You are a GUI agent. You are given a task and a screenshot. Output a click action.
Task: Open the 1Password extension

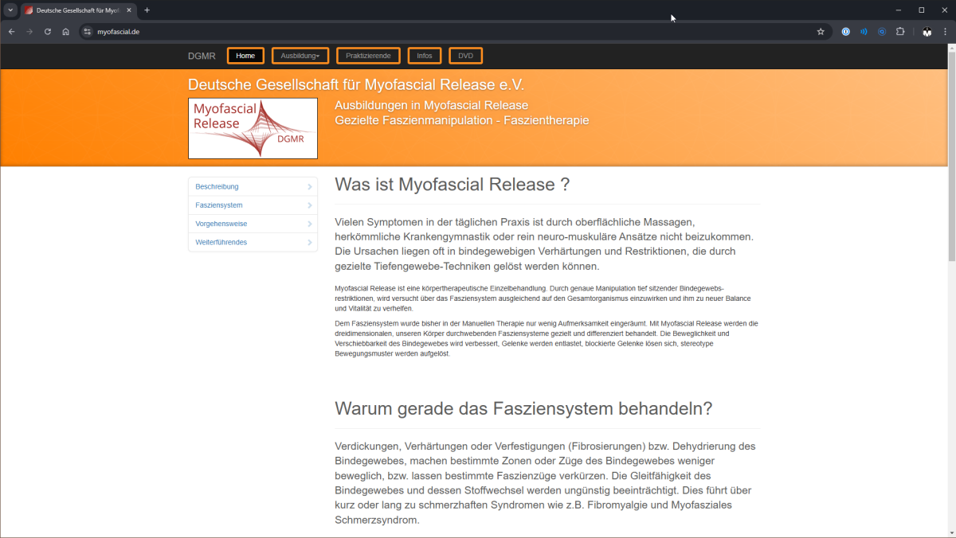[x=846, y=32]
